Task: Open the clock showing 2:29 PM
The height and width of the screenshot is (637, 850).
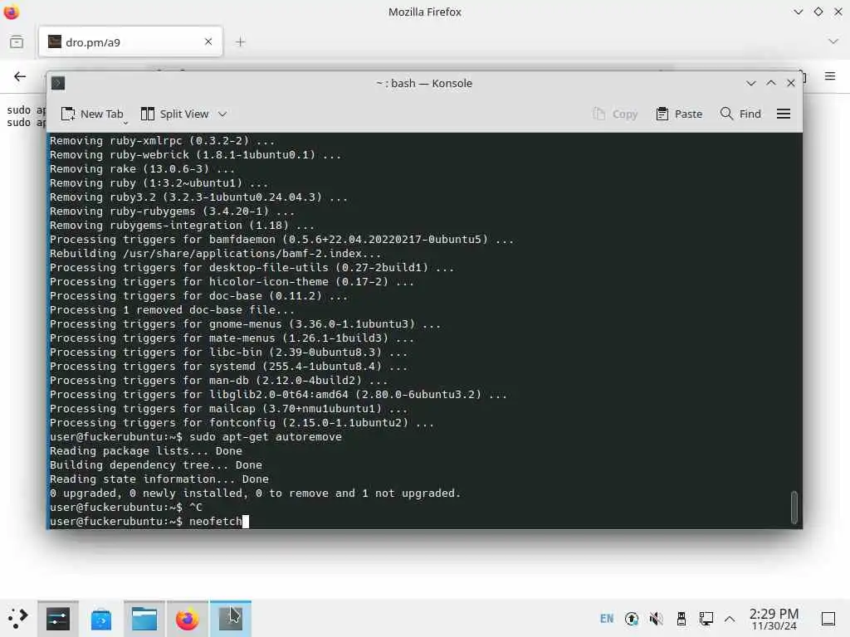Action: [x=774, y=619]
